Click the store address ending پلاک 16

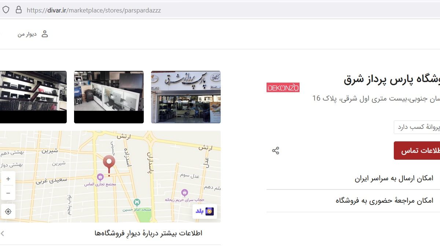pyautogui.click(x=376, y=98)
